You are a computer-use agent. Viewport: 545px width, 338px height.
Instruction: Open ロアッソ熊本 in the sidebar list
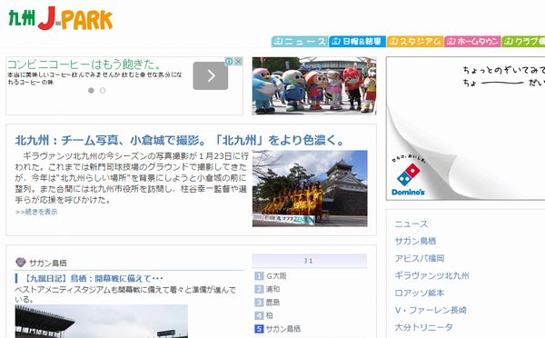tap(420, 293)
